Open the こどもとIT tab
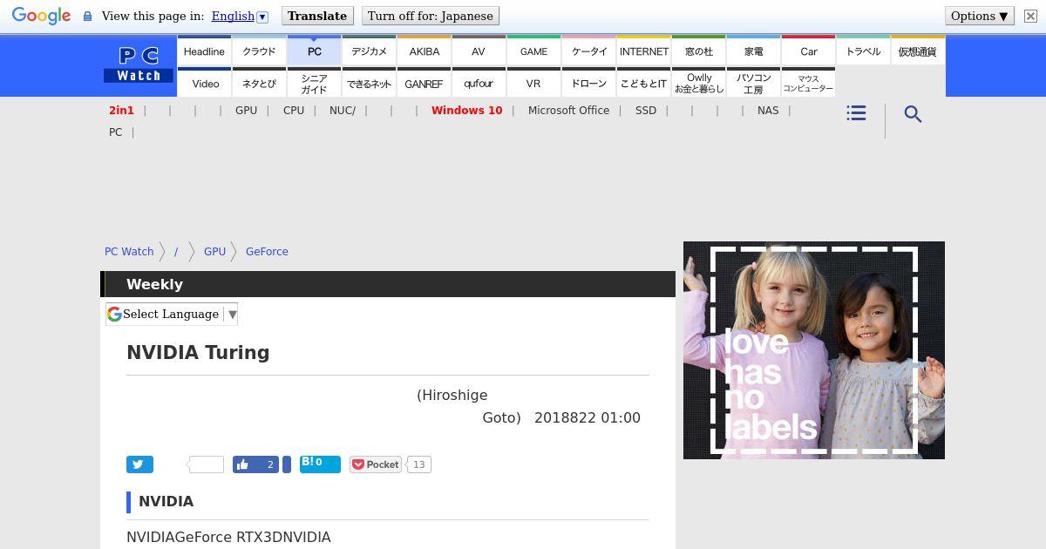This screenshot has height=549, width=1046. click(643, 83)
